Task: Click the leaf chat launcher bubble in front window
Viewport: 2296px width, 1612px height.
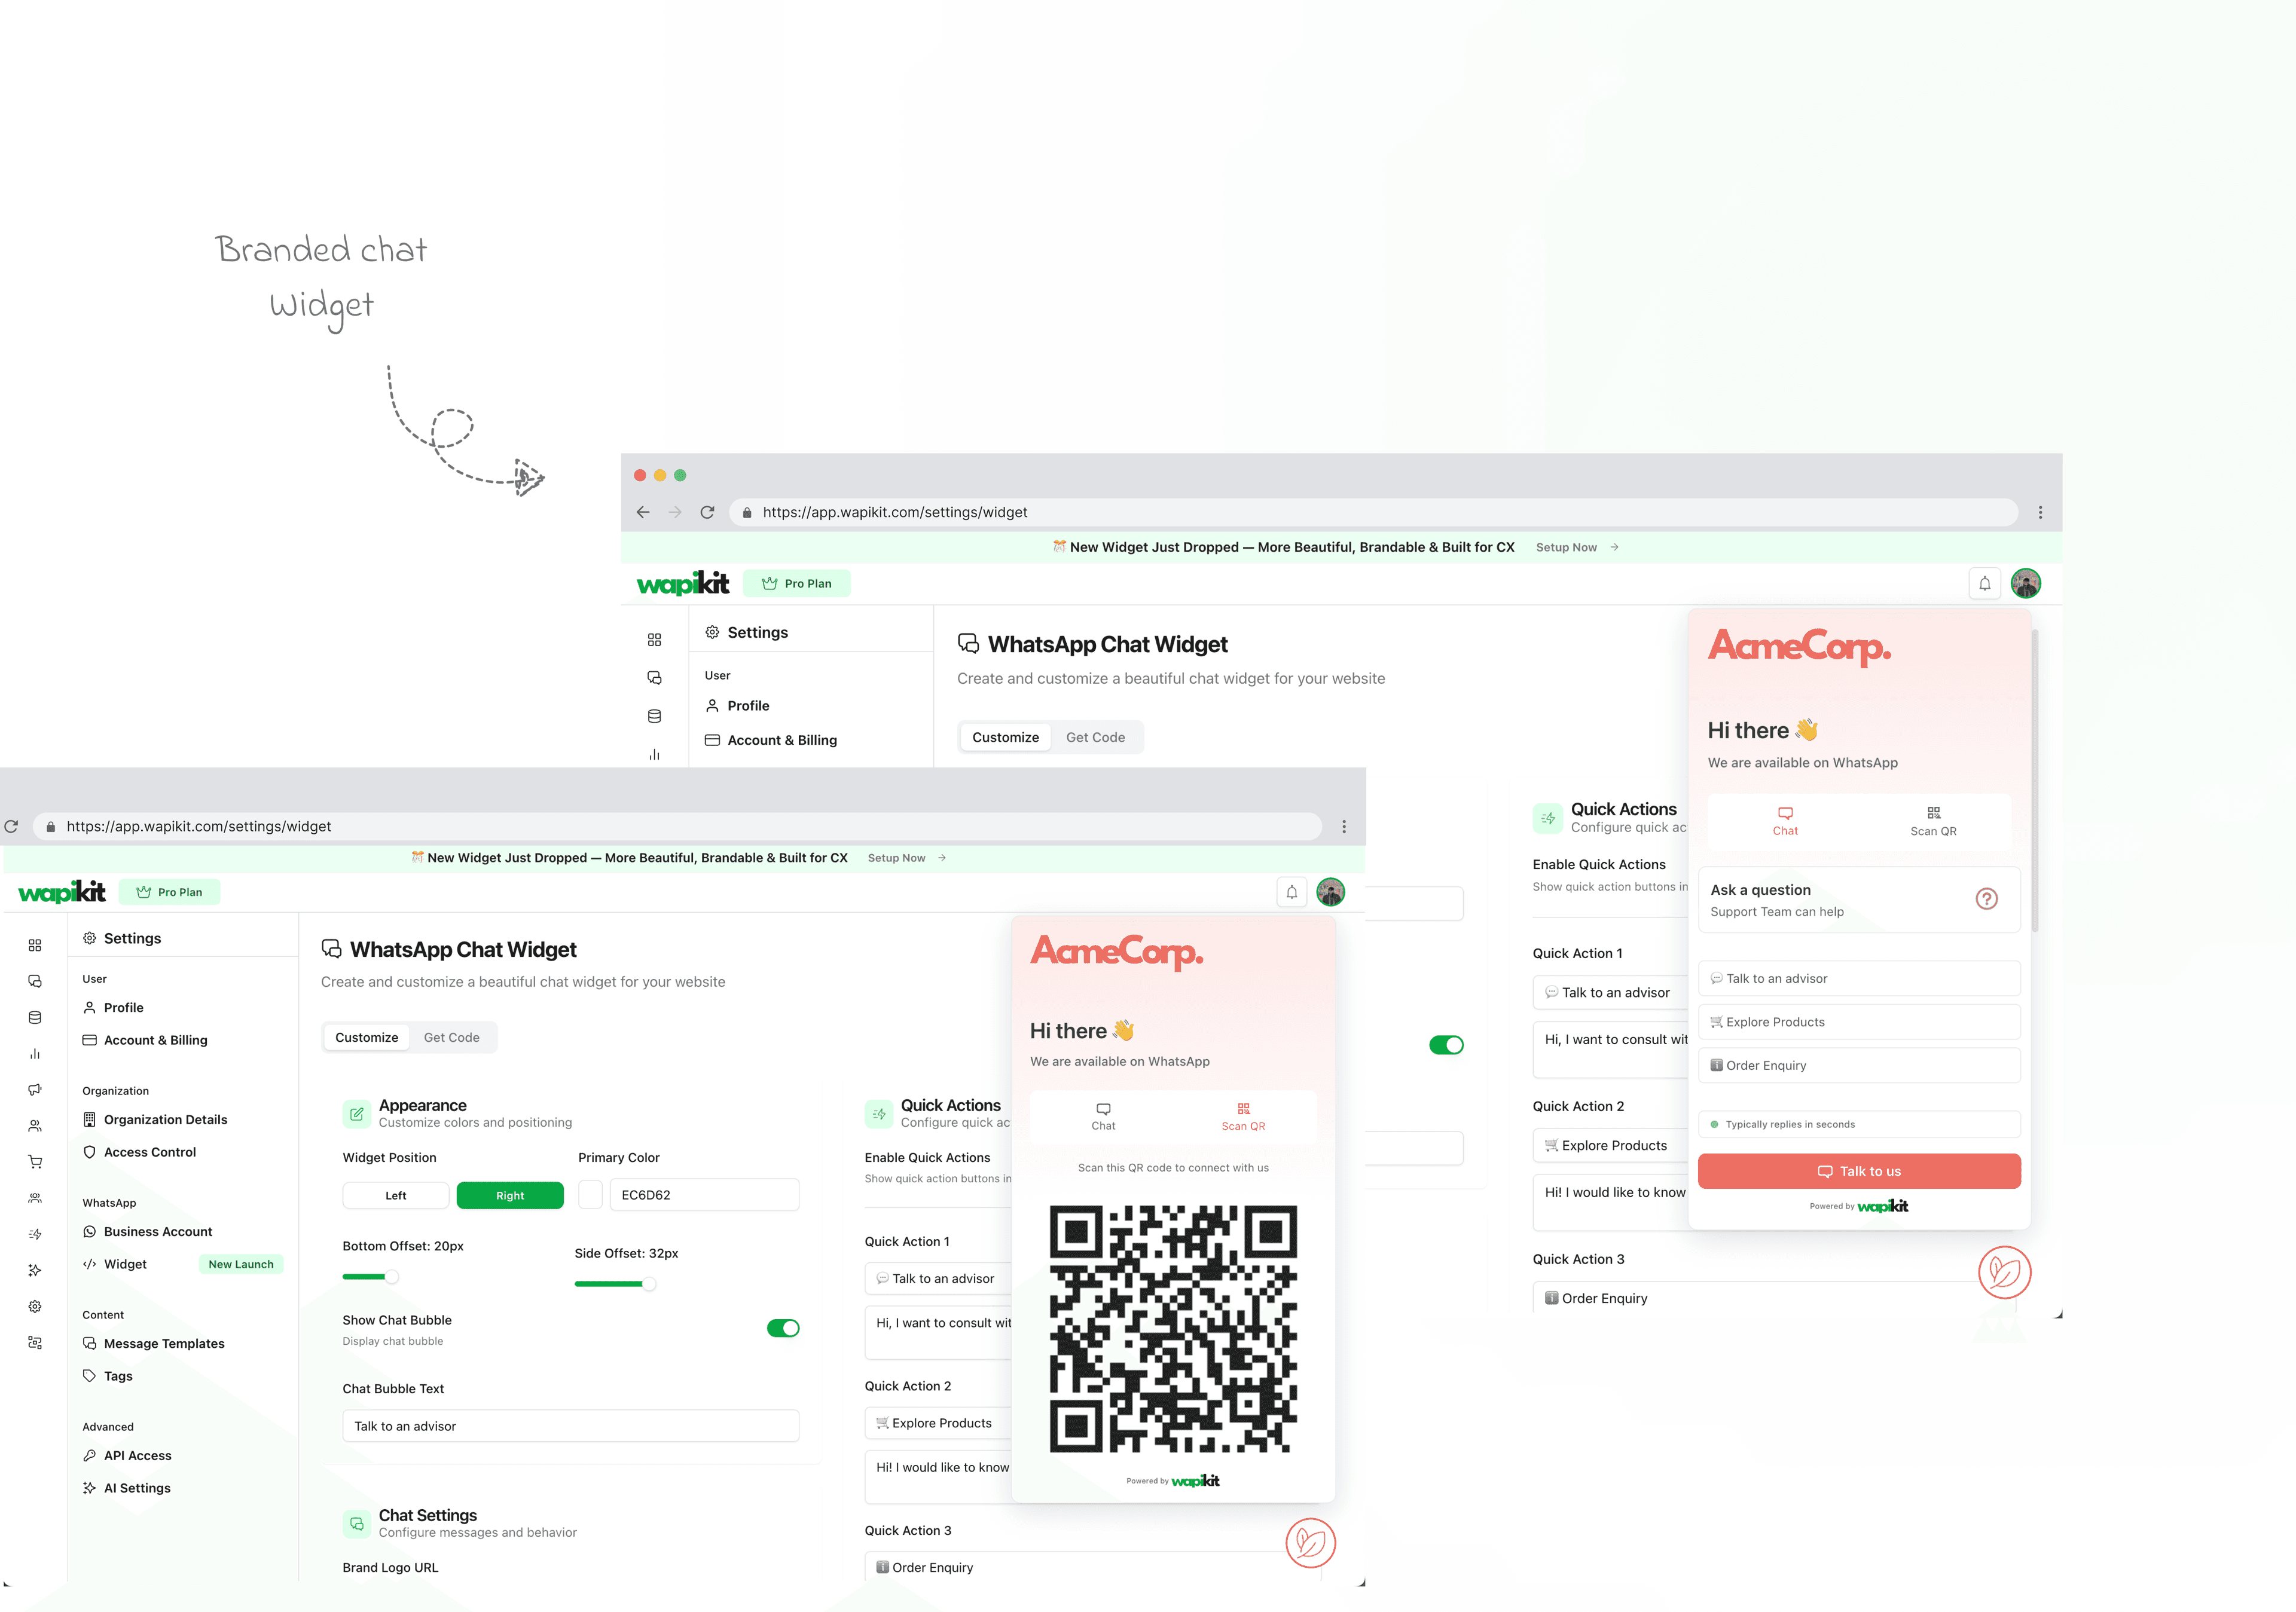Action: click(1310, 1542)
